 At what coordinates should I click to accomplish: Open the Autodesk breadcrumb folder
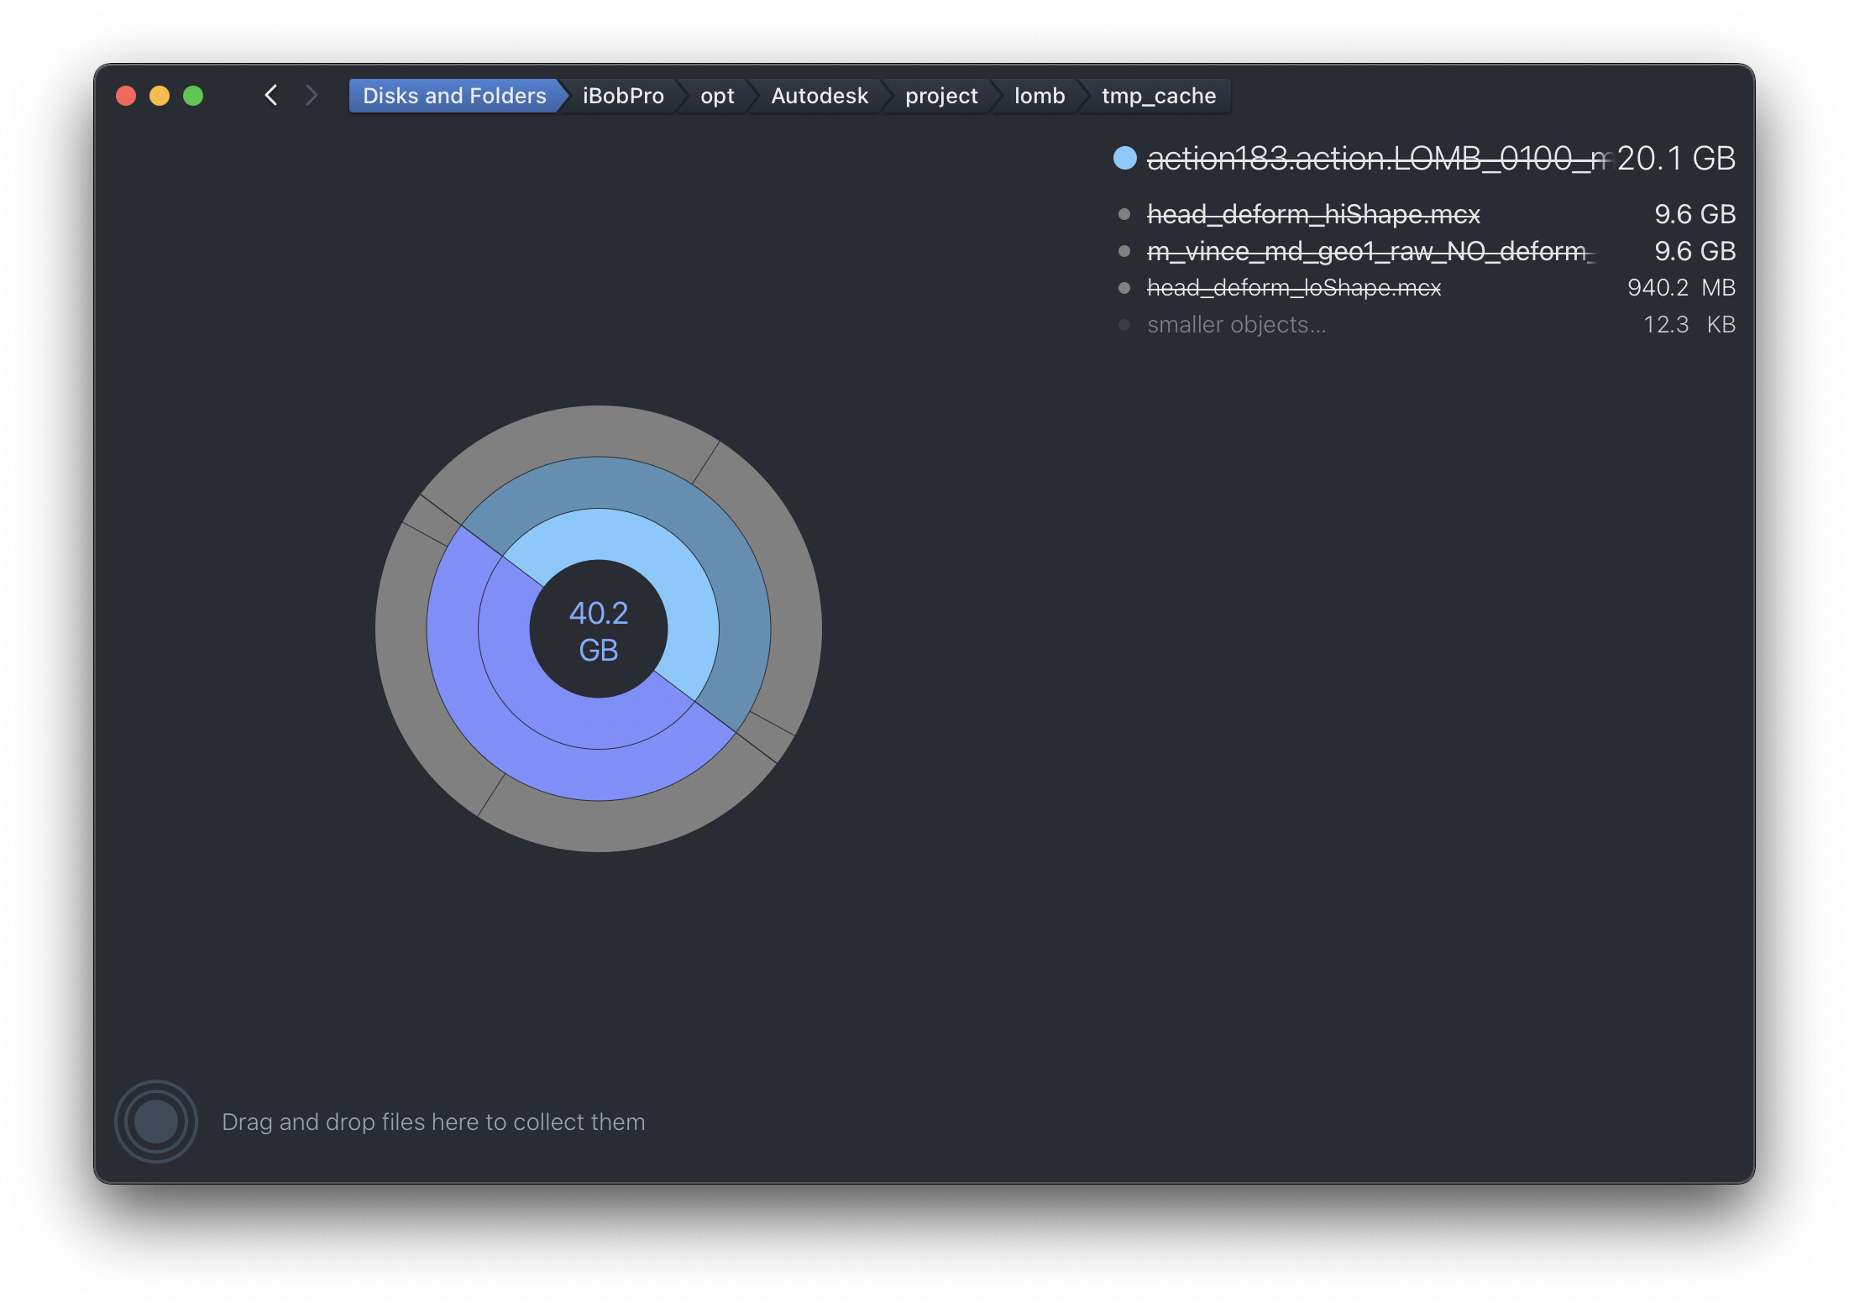tap(819, 96)
